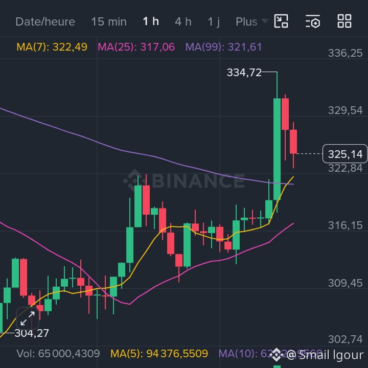Select the 1 h timeframe
This screenshot has height=368, width=368.
[151, 21]
